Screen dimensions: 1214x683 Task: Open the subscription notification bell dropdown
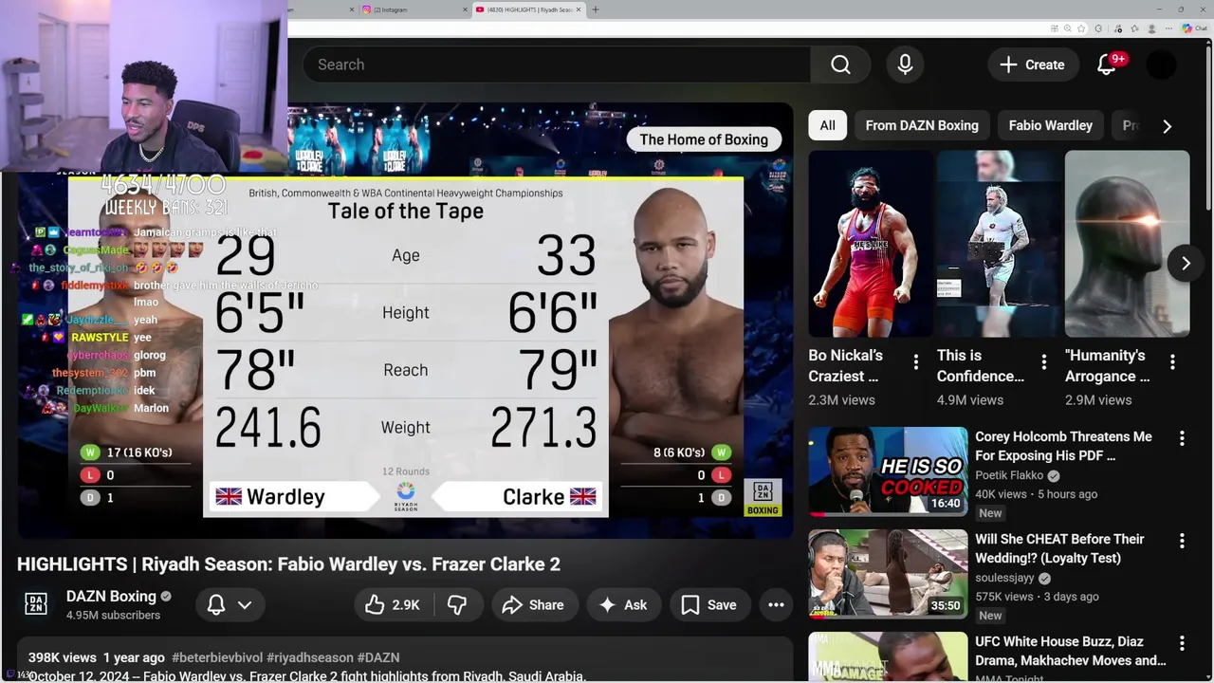pyautogui.click(x=230, y=605)
